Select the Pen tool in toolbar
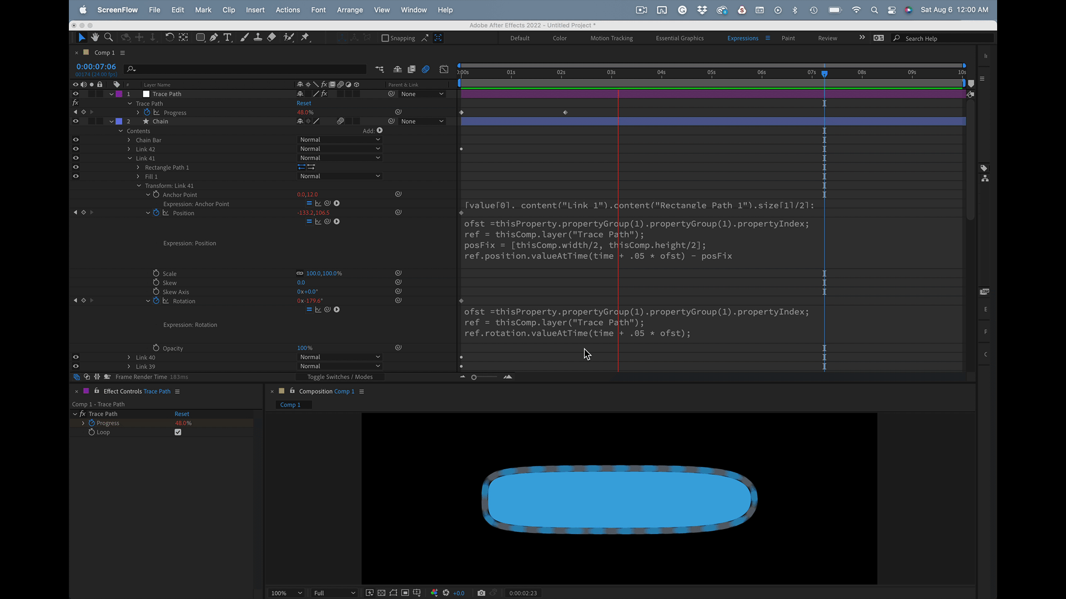 (x=214, y=38)
